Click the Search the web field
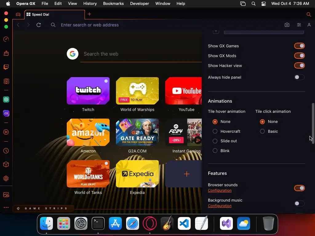 point(141,54)
